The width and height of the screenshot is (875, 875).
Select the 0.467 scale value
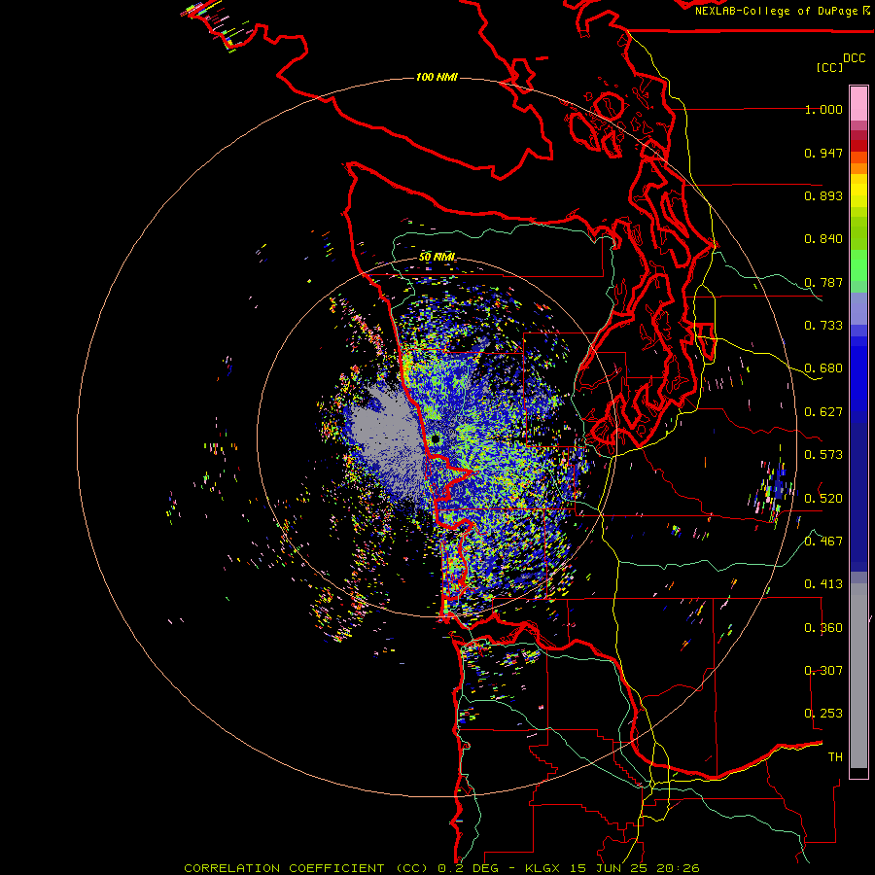point(823,542)
